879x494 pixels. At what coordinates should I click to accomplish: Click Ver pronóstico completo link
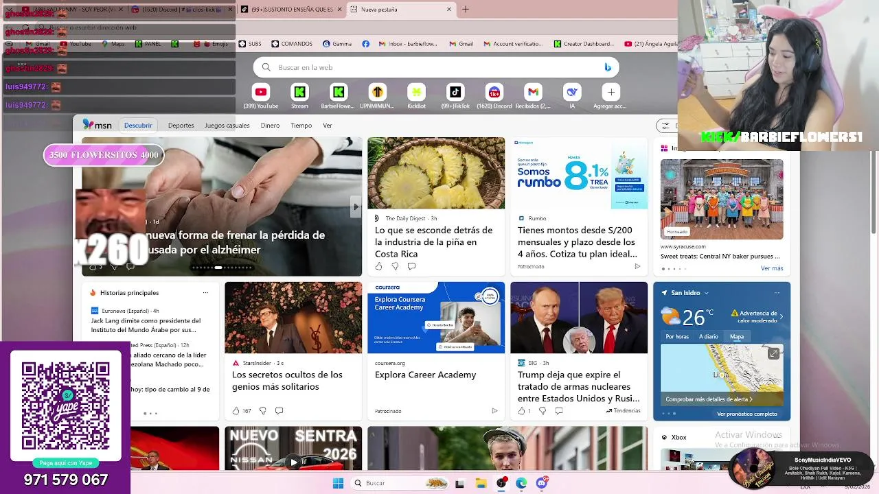[x=747, y=414]
